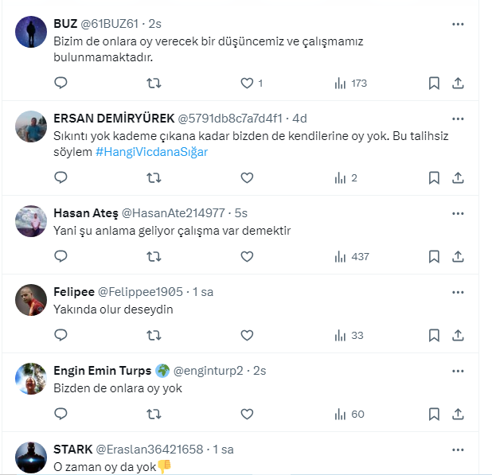Viewport: 492px width, 475px height.
Task: Retweet ERSAN DEMİRYÜREK's tweet
Action: [154, 177]
